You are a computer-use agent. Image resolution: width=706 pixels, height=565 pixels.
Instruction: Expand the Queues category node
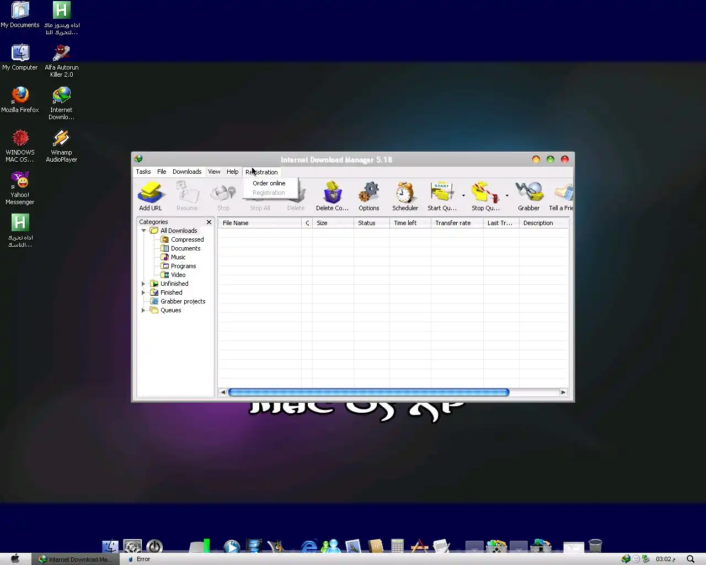click(x=144, y=310)
